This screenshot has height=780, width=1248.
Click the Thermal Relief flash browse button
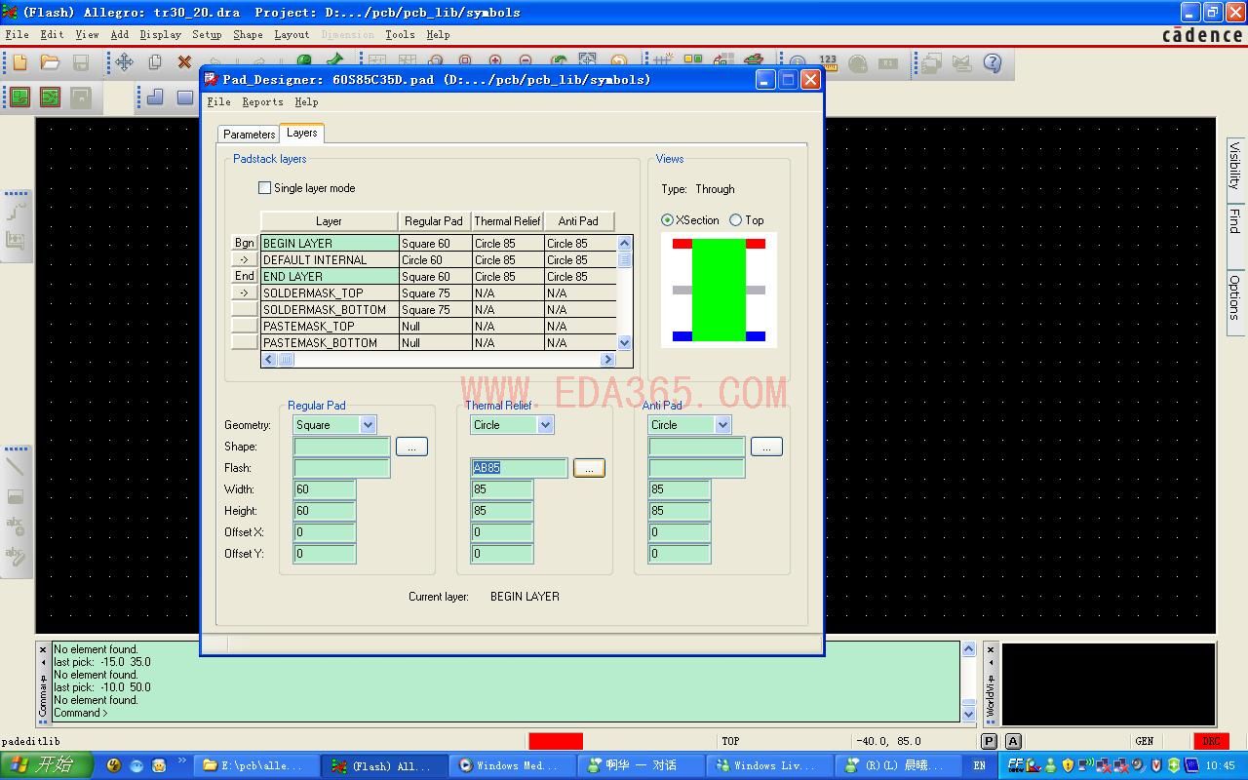pyautogui.click(x=589, y=468)
